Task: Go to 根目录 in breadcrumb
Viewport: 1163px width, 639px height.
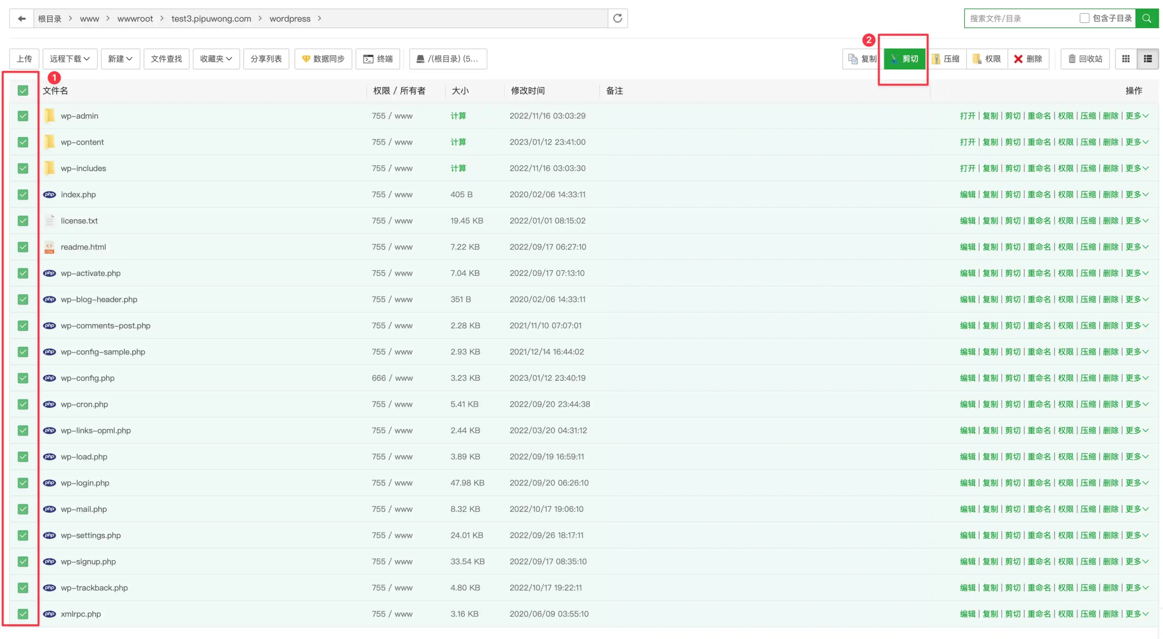Action: pos(50,19)
